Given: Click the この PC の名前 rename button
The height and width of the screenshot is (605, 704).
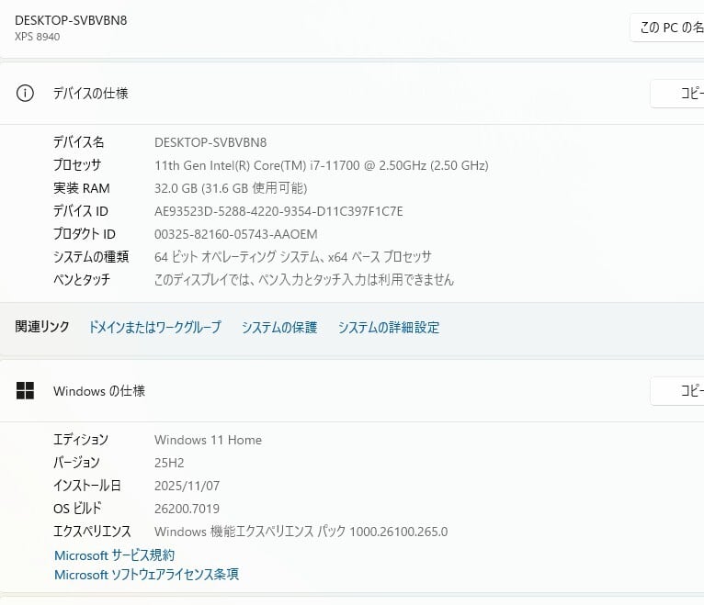Looking at the screenshot, I should point(667,28).
